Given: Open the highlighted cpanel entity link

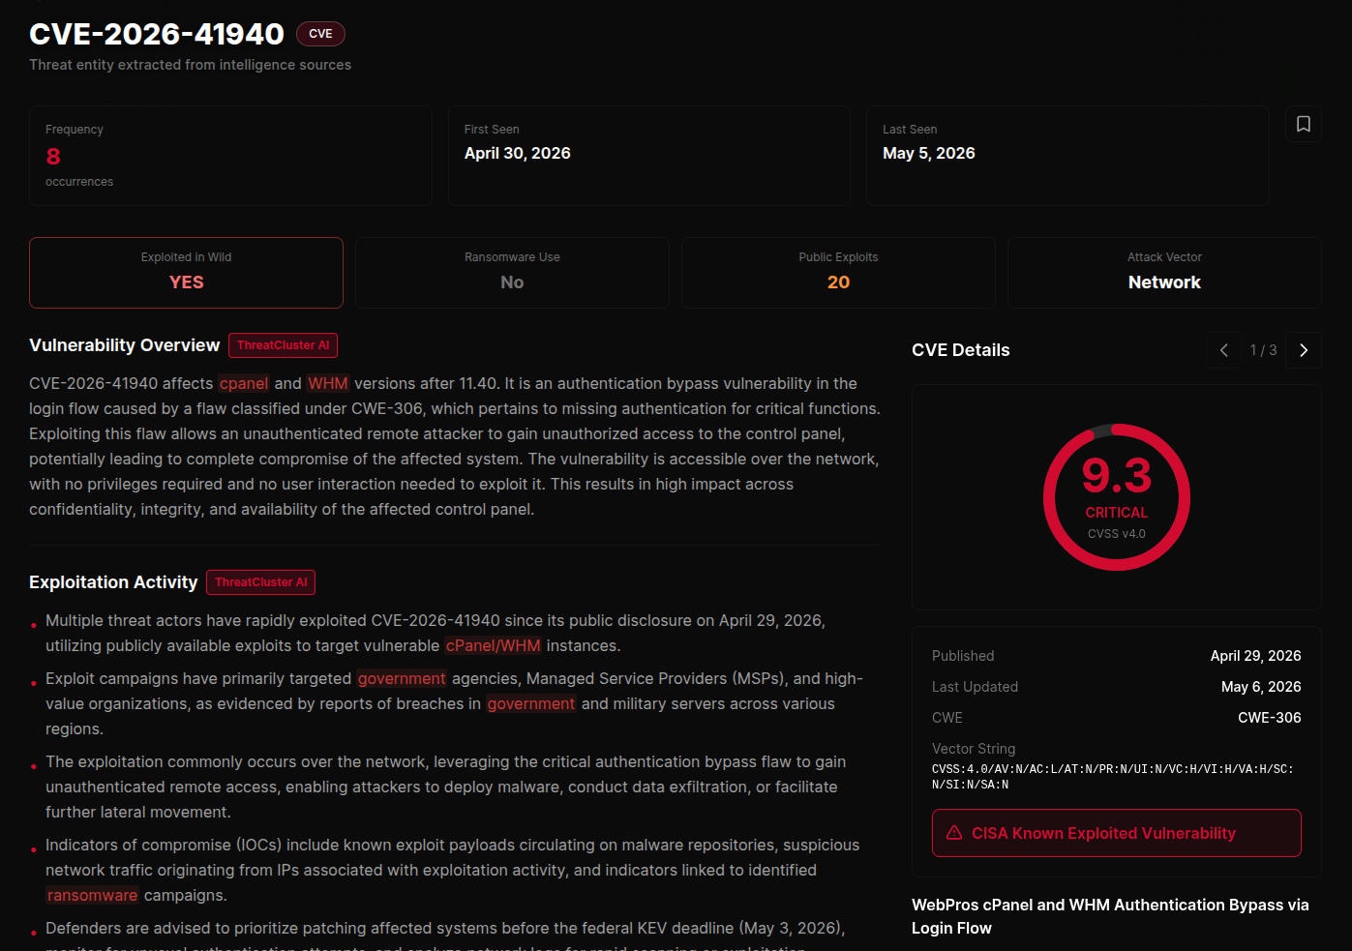Looking at the screenshot, I should [244, 384].
